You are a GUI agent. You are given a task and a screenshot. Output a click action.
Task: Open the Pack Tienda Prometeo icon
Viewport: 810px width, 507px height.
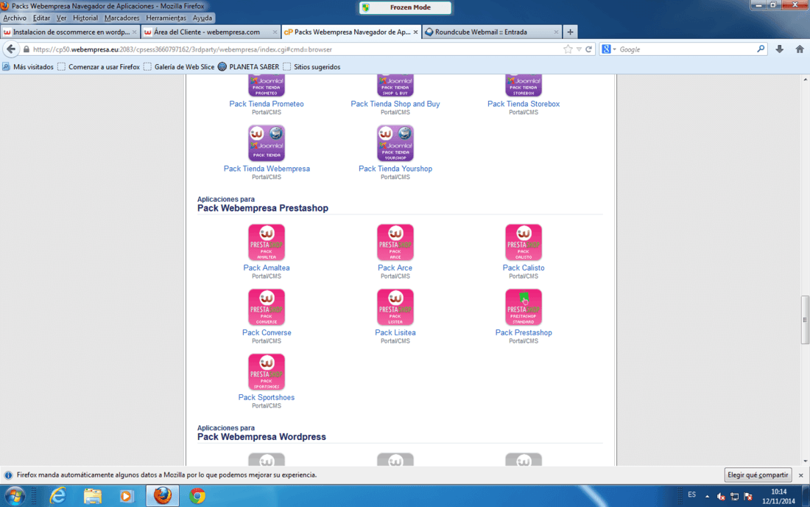click(x=267, y=85)
